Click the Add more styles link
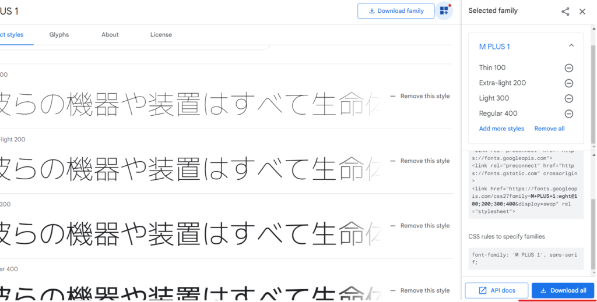The image size is (597, 302). [501, 129]
